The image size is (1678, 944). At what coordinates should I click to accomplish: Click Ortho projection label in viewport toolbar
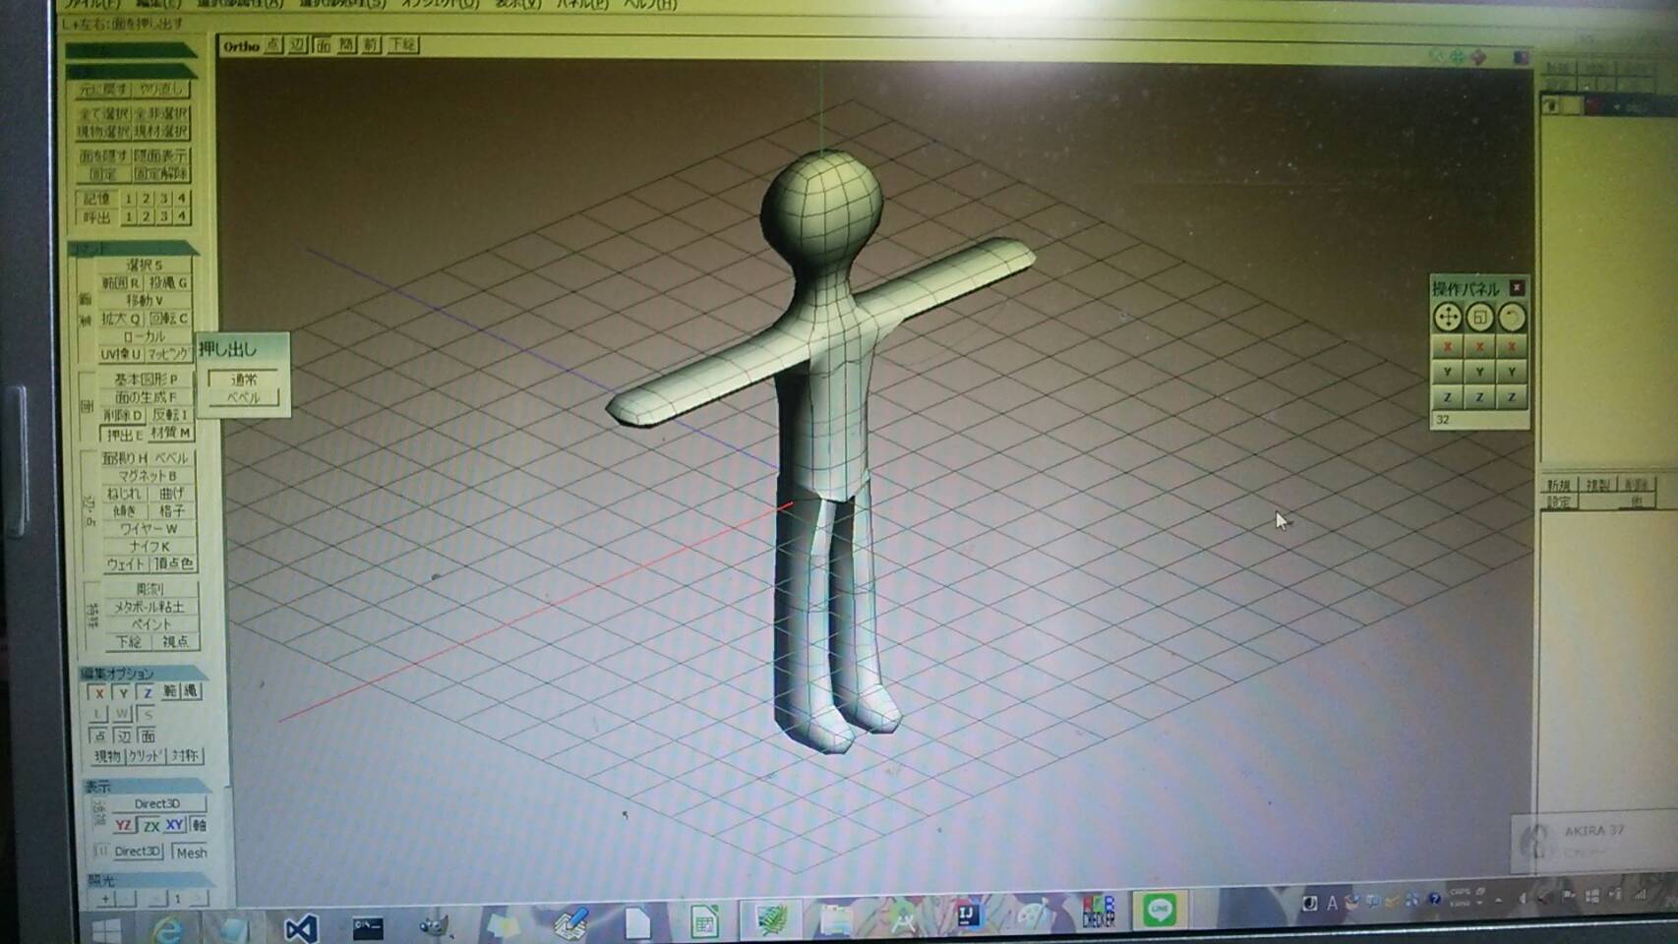(x=241, y=45)
